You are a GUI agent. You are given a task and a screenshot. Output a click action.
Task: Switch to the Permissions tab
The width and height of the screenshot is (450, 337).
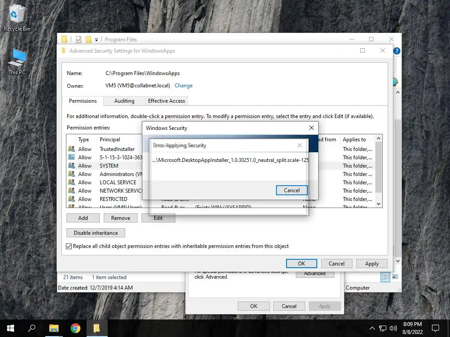[x=83, y=101]
